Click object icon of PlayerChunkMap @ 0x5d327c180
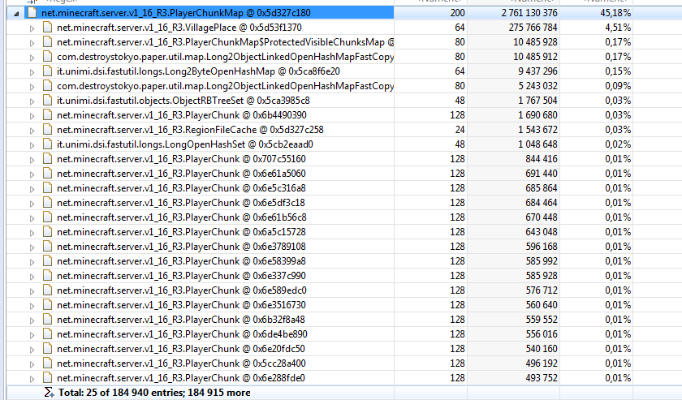This screenshot has width=682, height=400. 32,13
